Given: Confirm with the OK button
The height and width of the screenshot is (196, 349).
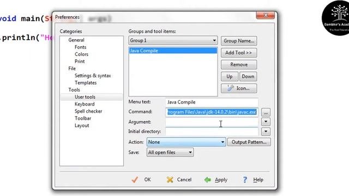Looking at the screenshot, I should (x=141, y=180).
